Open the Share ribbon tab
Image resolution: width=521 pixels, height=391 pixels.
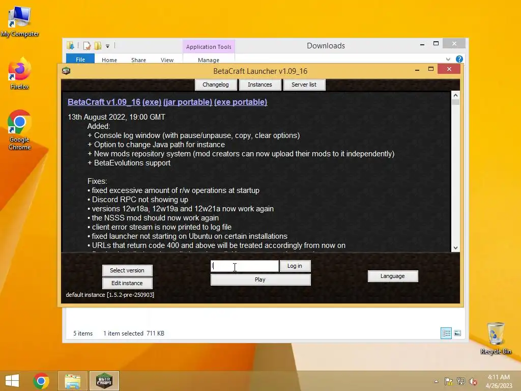click(x=138, y=60)
